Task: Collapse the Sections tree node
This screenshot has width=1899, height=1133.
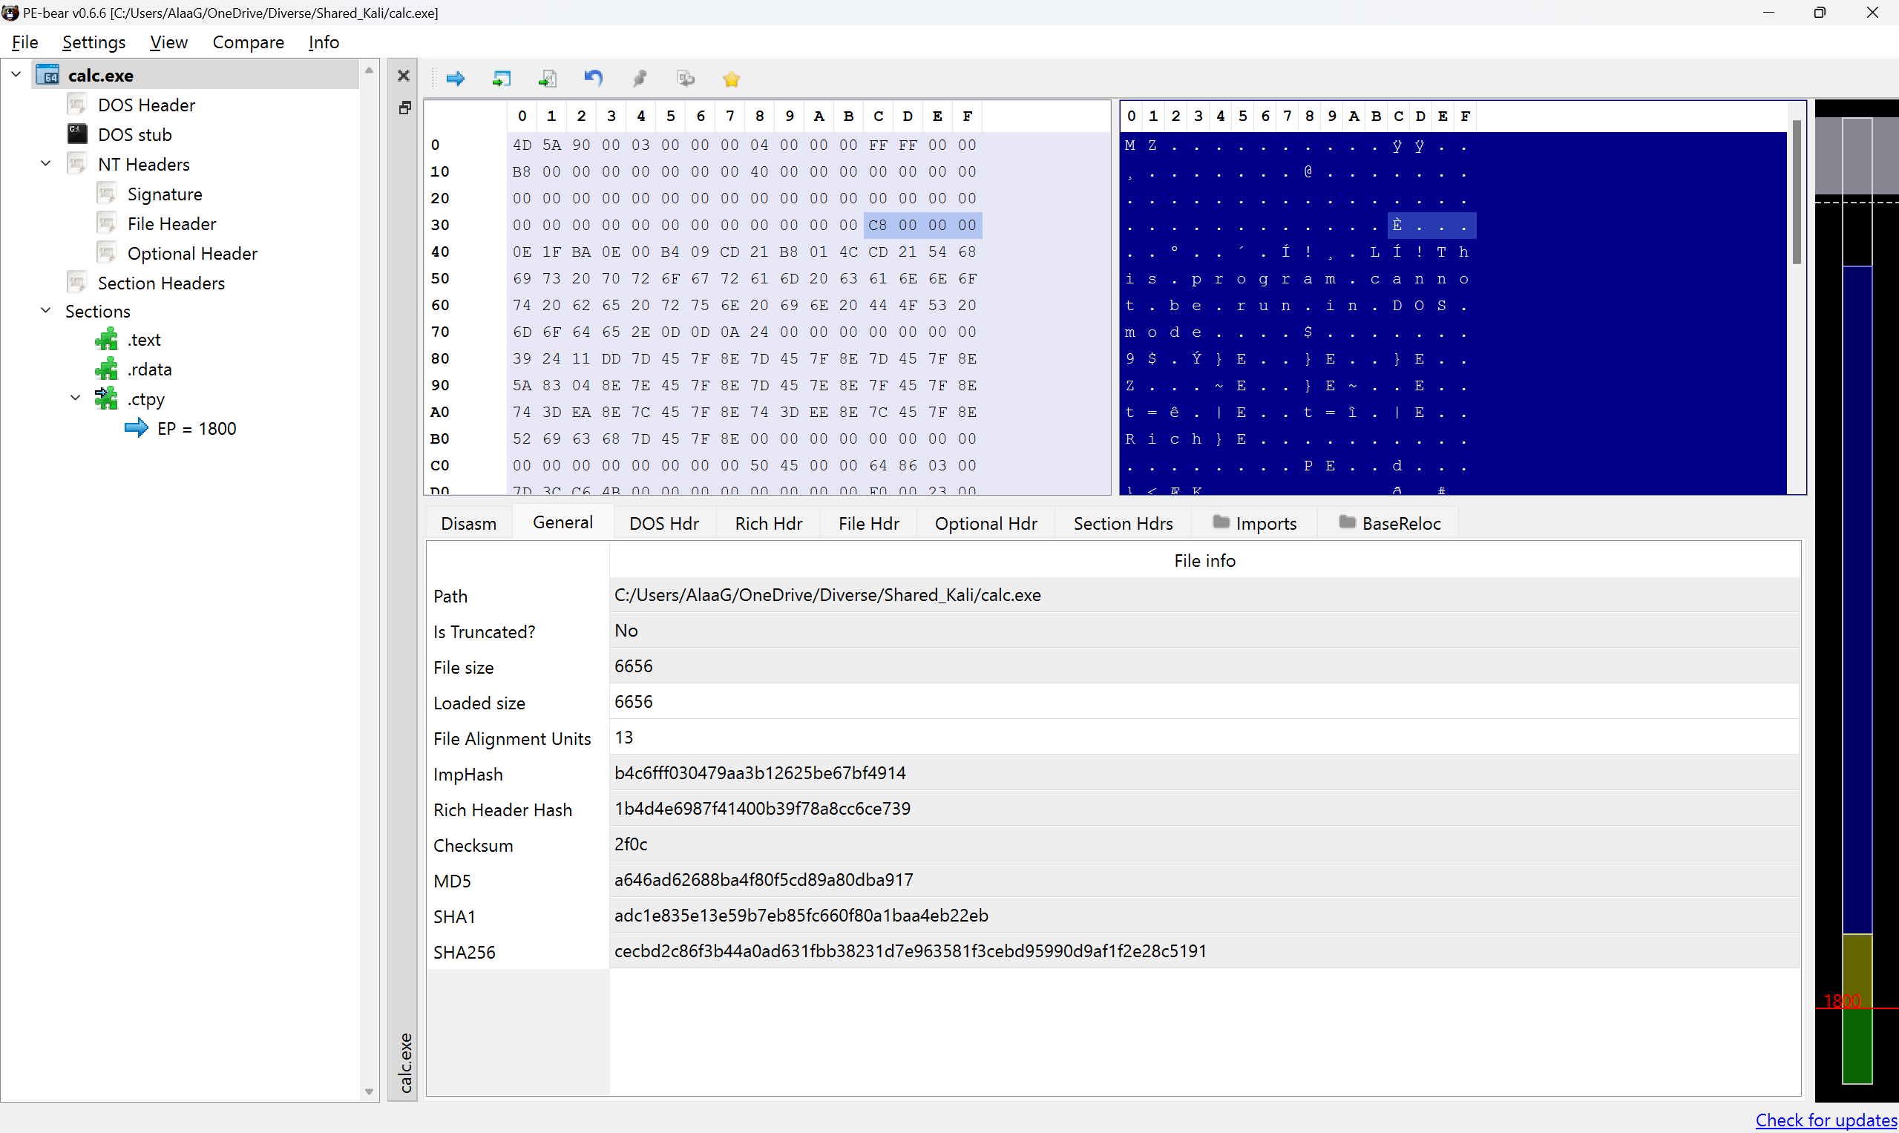Action: point(46,311)
